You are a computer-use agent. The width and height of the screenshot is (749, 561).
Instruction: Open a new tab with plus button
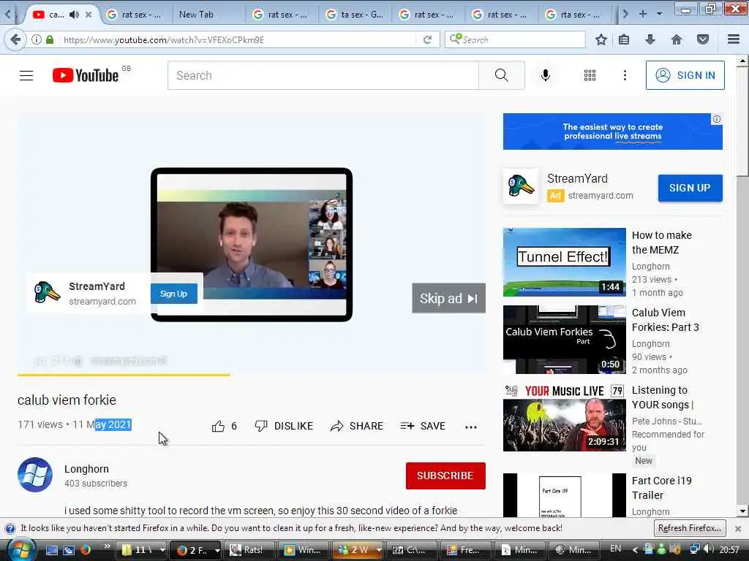click(x=642, y=14)
